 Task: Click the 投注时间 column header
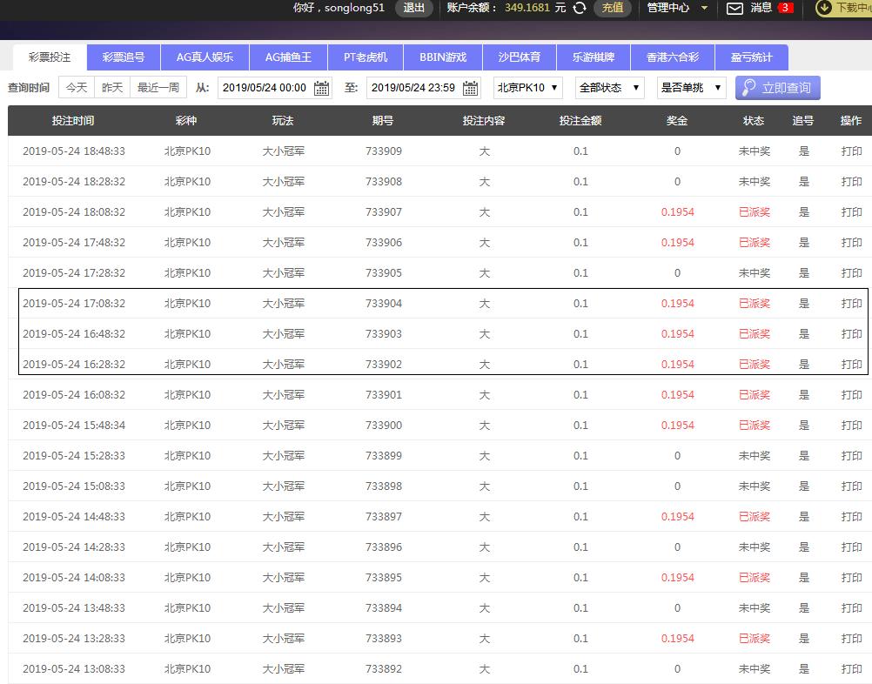73,121
